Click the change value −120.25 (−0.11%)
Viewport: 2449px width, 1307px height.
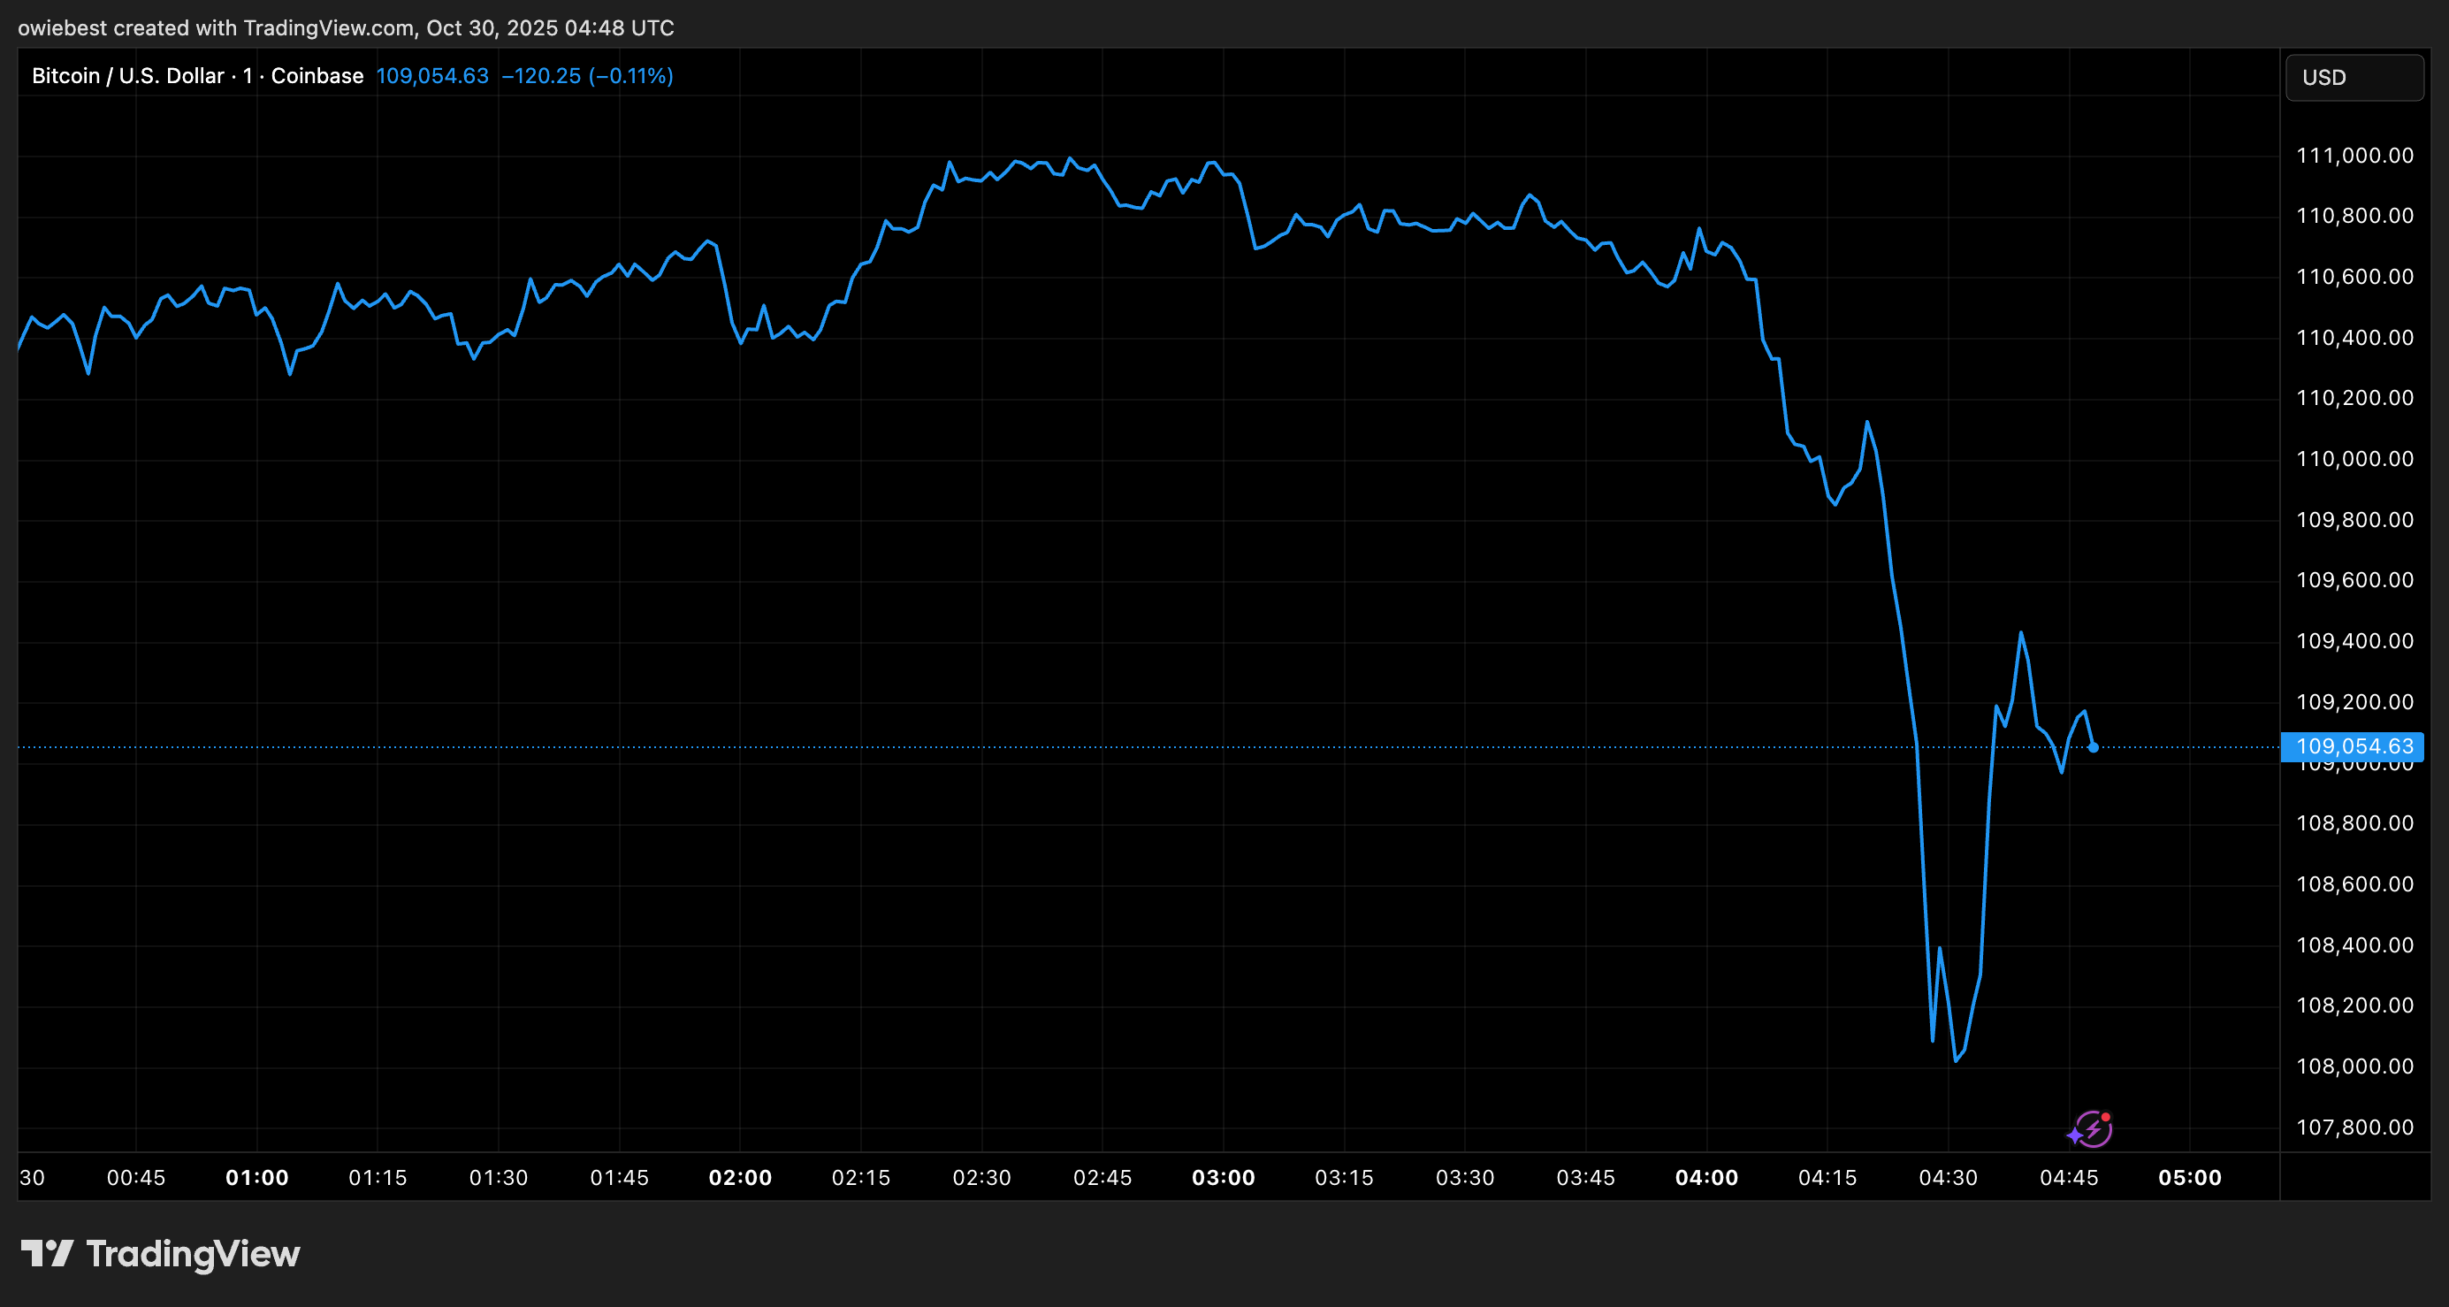[x=586, y=75]
